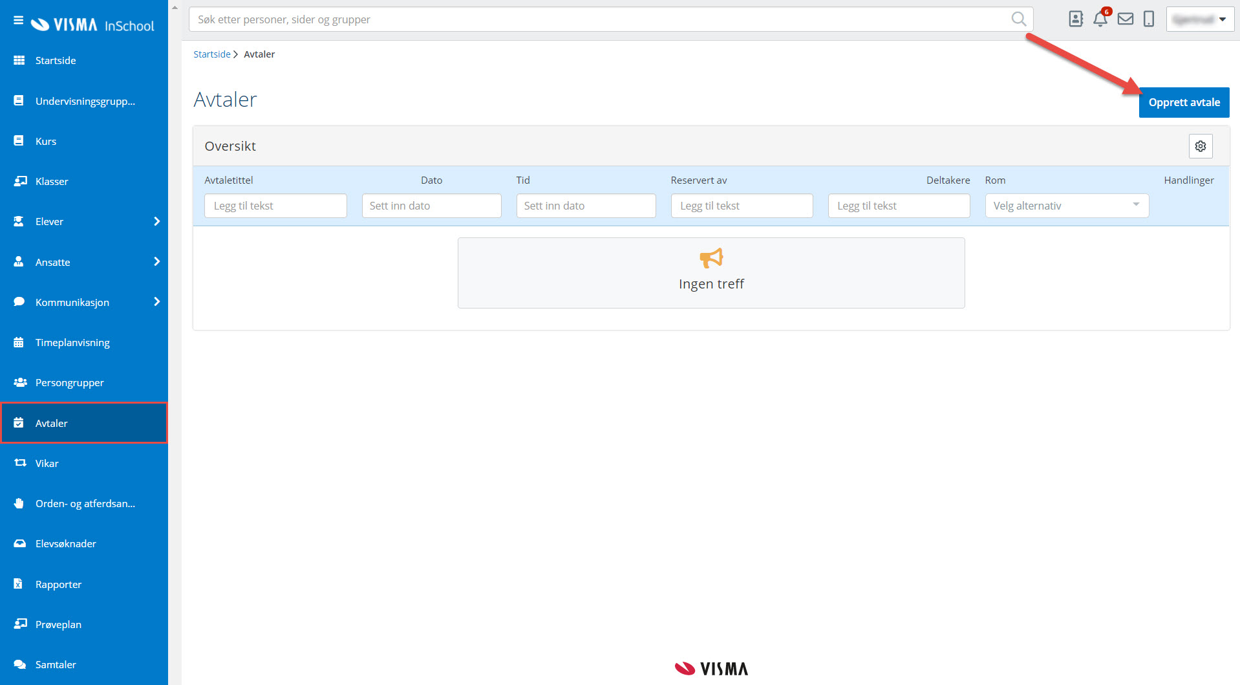This screenshot has width=1240, height=685.
Task: Click the hamburger menu icon
Action: pos(18,21)
